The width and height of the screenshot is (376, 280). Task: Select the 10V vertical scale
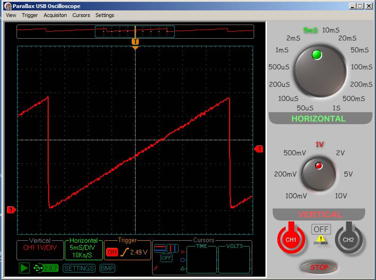pyautogui.click(x=341, y=196)
